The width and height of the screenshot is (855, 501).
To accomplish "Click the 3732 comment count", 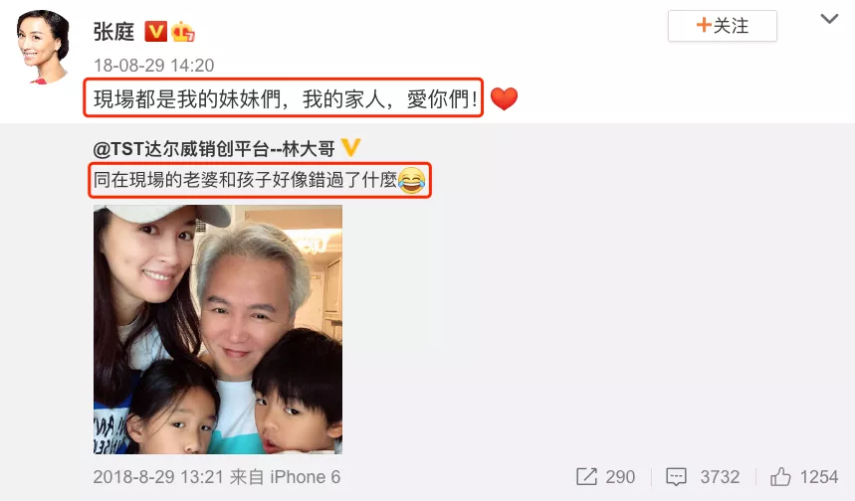I will 720,477.
